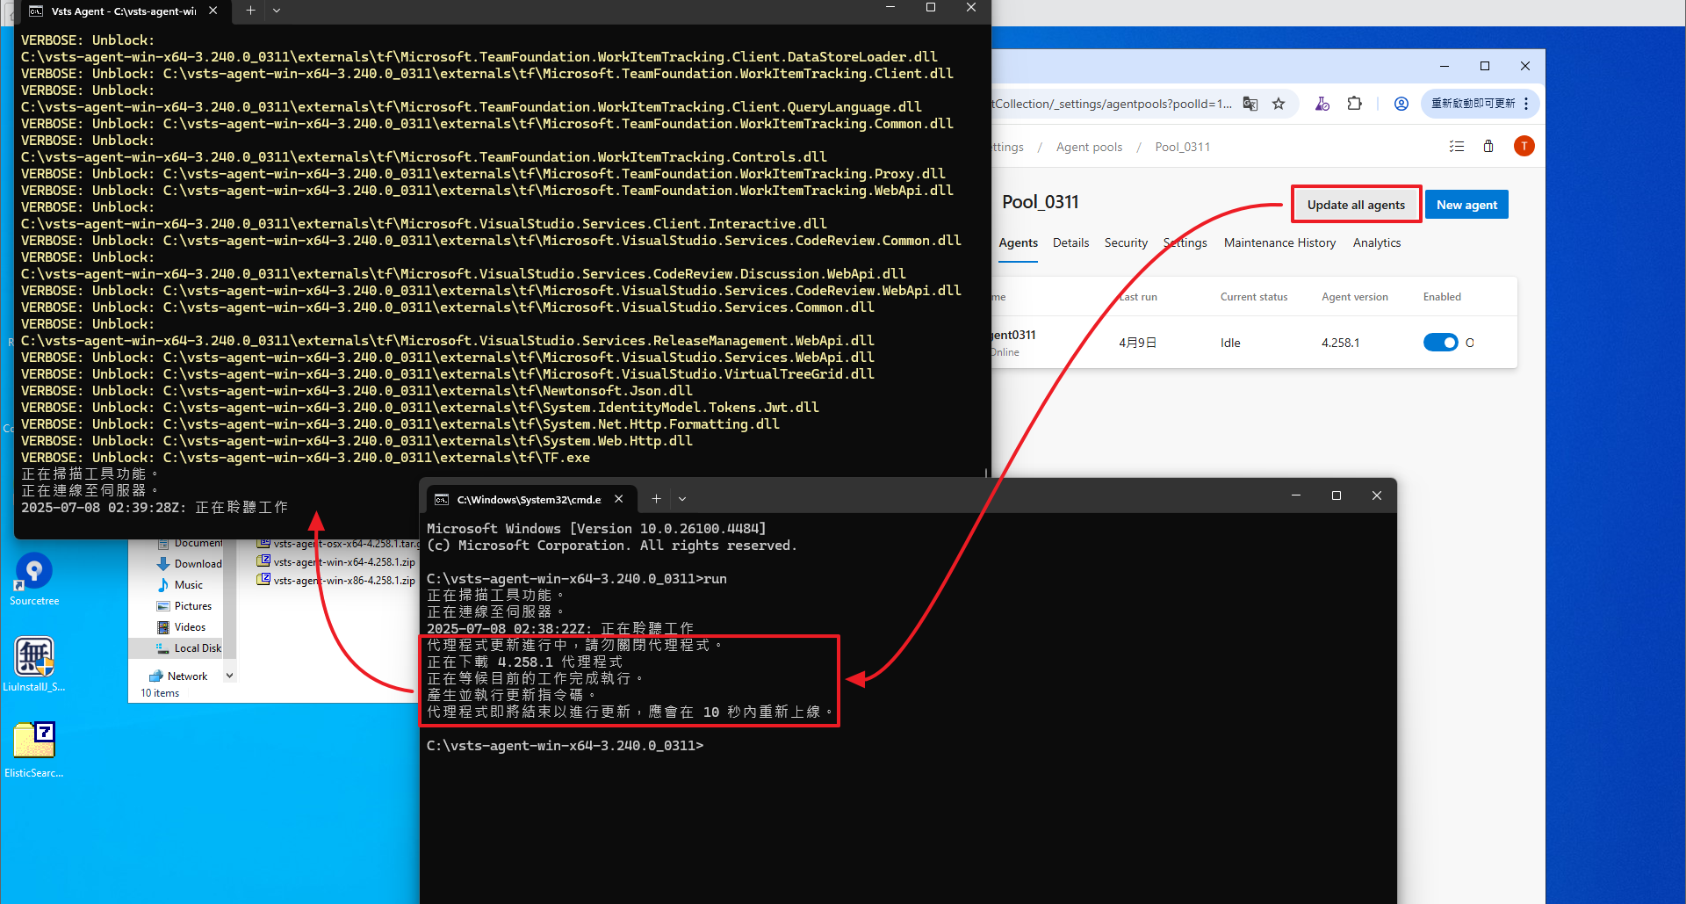Viewport: 1686px width, 904px height.
Task: Click the browser address bar URL
Action: click(x=1112, y=104)
